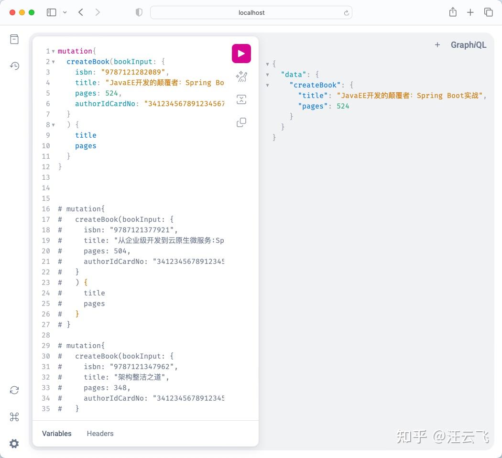Prettify the query using the magic wand icon
This screenshot has width=502, height=458.
click(x=241, y=76)
